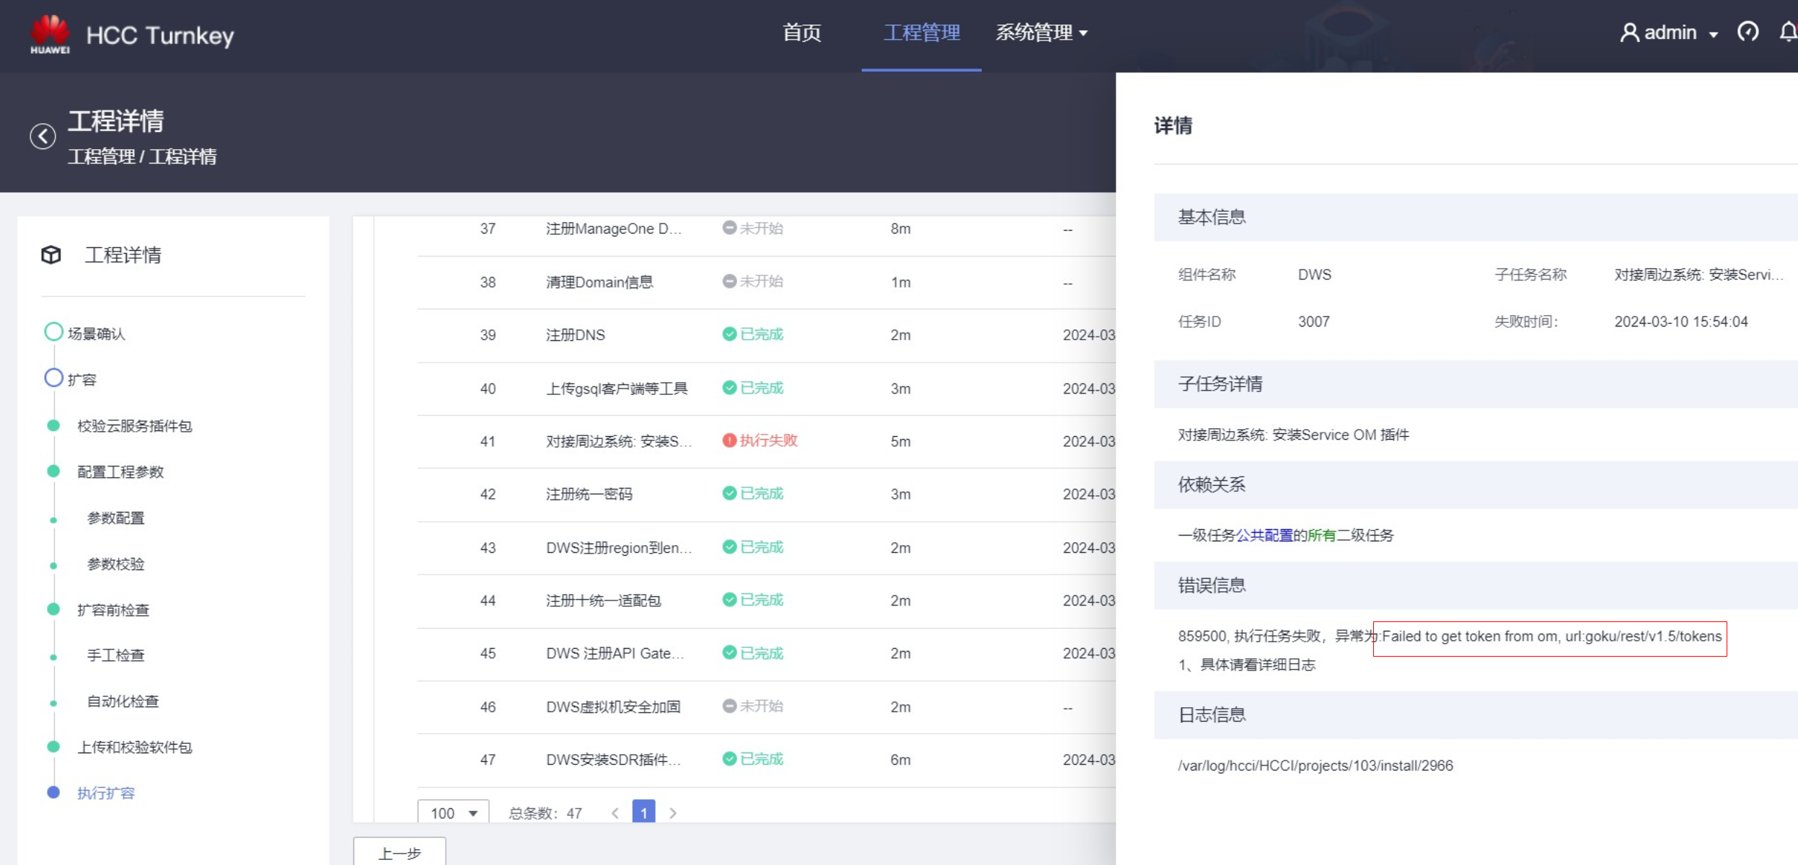Click the red 执行失败 status icon

729,440
